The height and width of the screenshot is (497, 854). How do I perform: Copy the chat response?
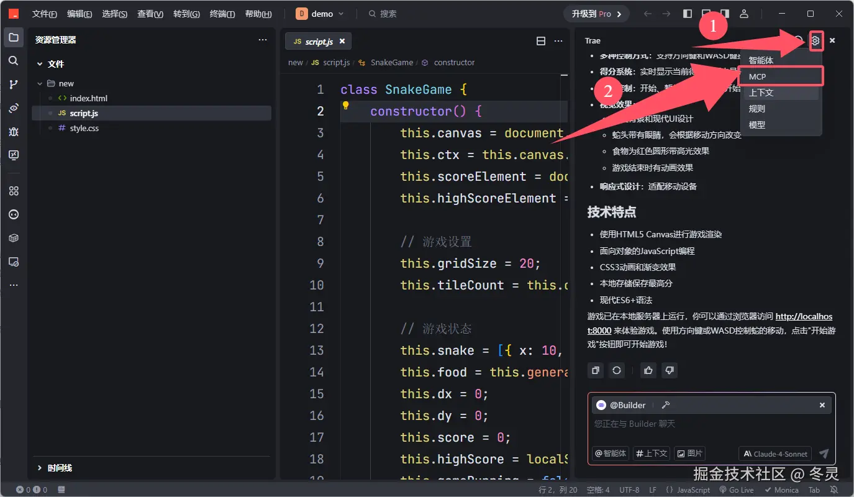(596, 370)
